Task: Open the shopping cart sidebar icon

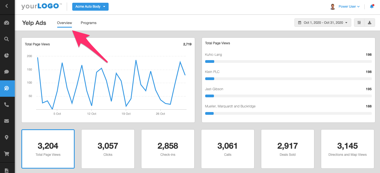Action: pyautogui.click(x=7, y=154)
